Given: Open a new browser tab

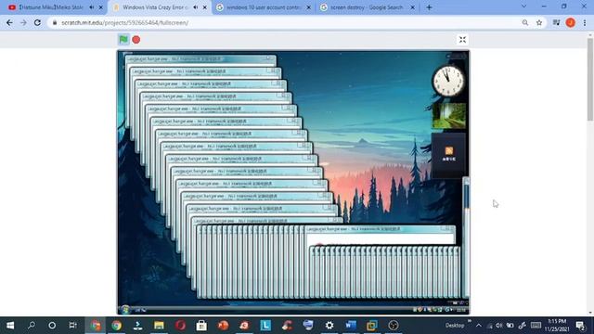Looking at the screenshot, I should [x=429, y=7].
